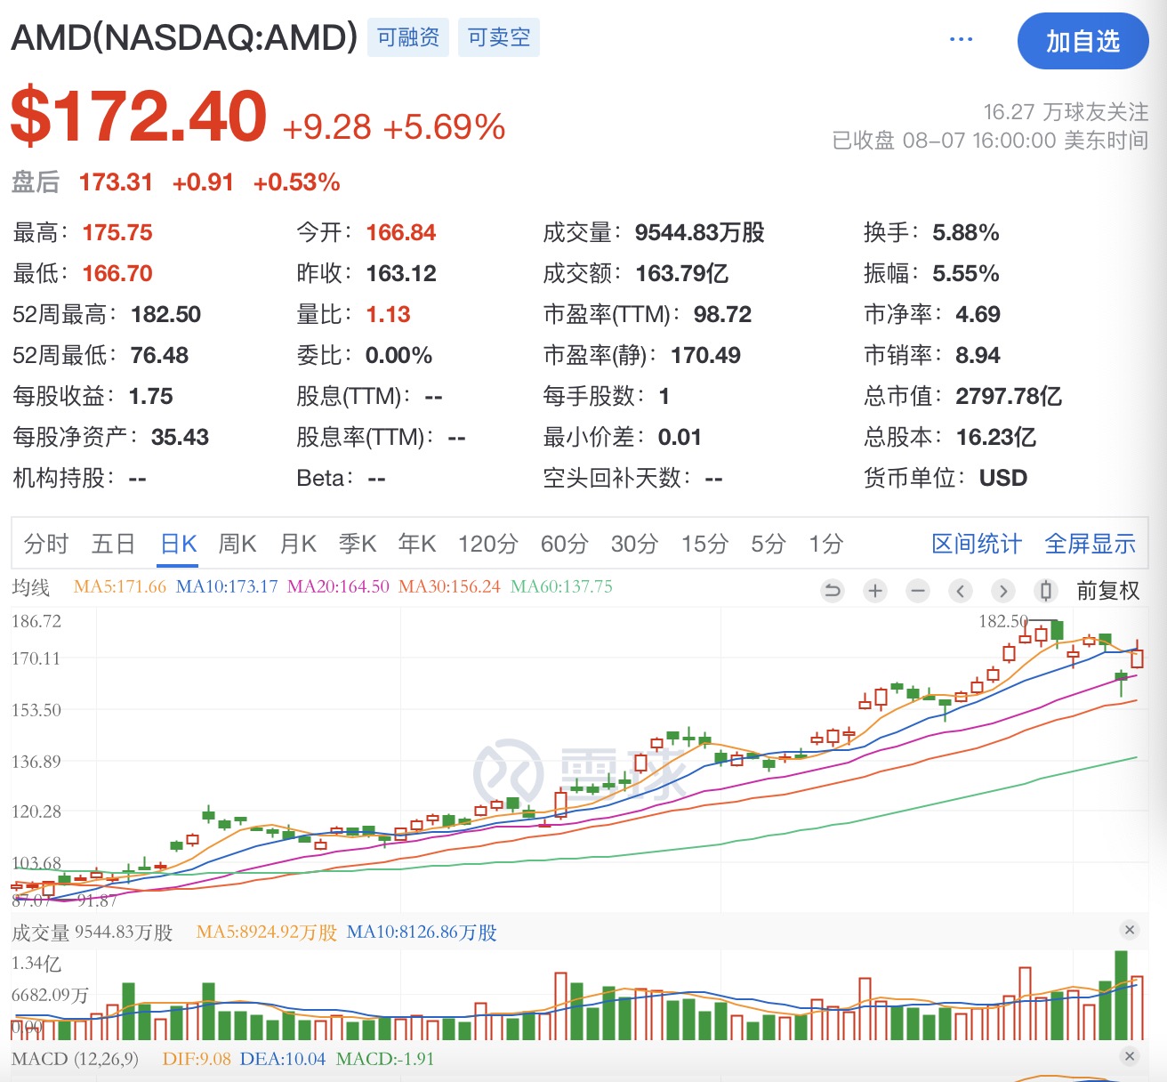
Task: Switch to the 60分 interval tab
Action: (564, 544)
